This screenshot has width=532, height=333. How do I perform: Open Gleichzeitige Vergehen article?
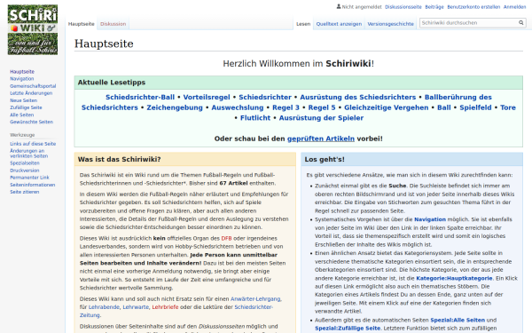click(387, 107)
